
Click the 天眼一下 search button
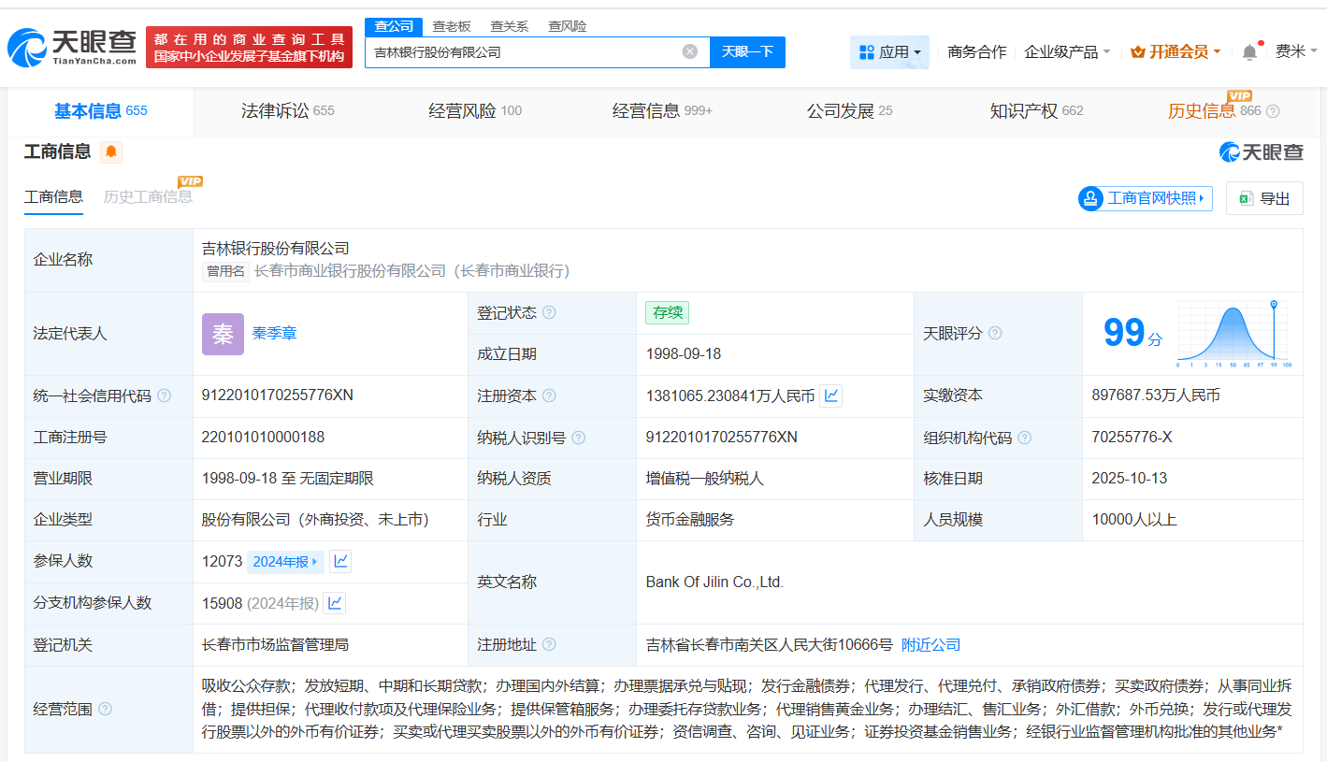tap(747, 51)
